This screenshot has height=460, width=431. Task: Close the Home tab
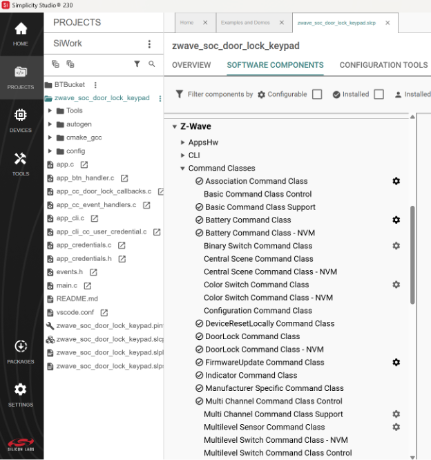(205, 23)
